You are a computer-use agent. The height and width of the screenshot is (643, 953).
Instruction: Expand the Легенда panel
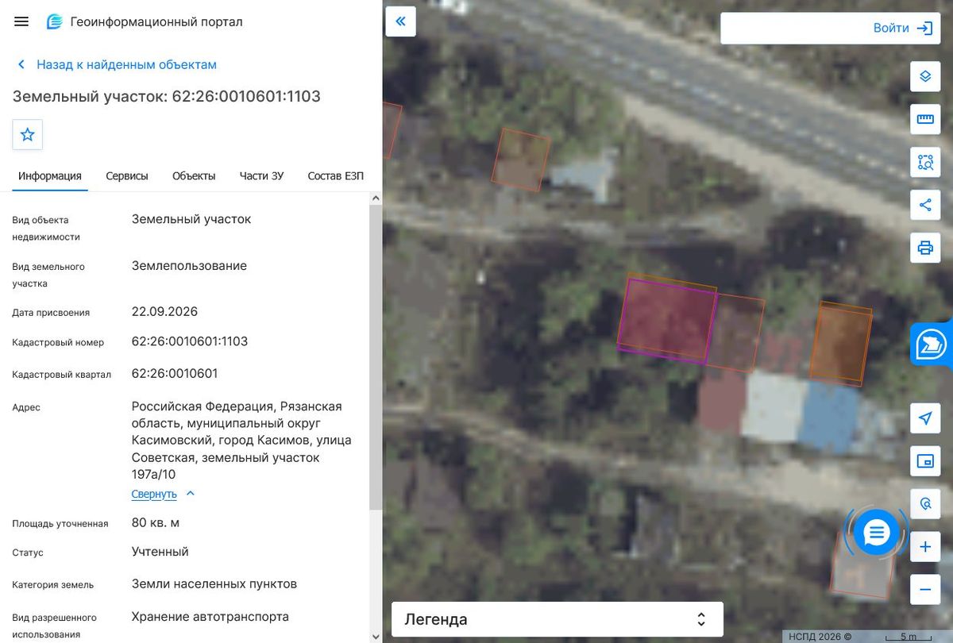[558, 619]
